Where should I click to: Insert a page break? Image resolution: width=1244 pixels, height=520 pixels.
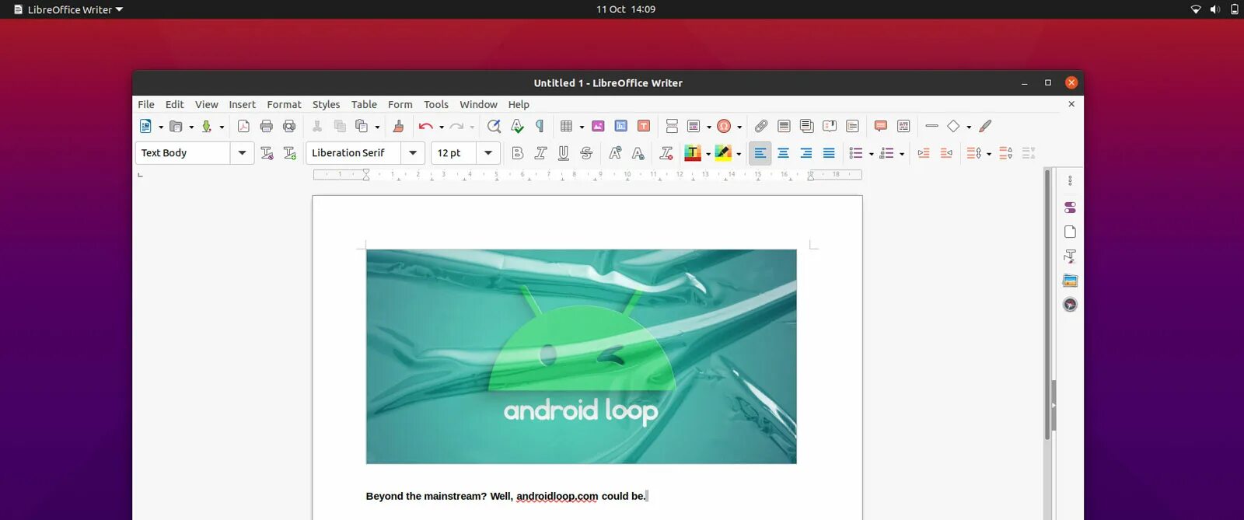pyautogui.click(x=672, y=126)
